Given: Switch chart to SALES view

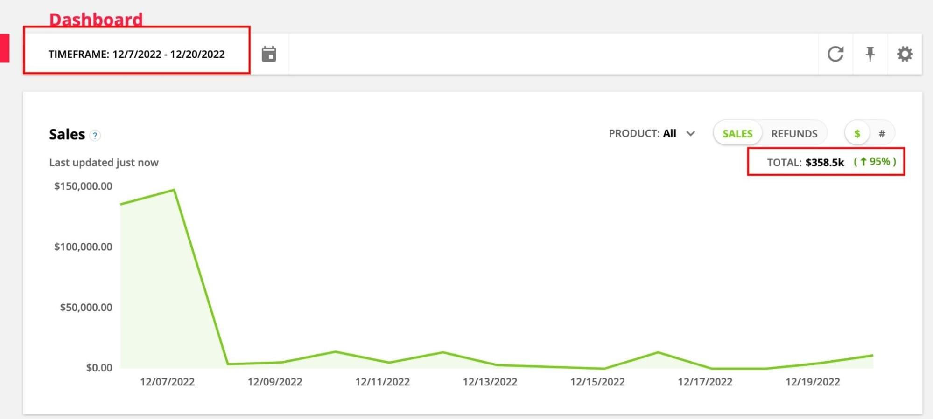Looking at the screenshot, I should tap(737, 134).
